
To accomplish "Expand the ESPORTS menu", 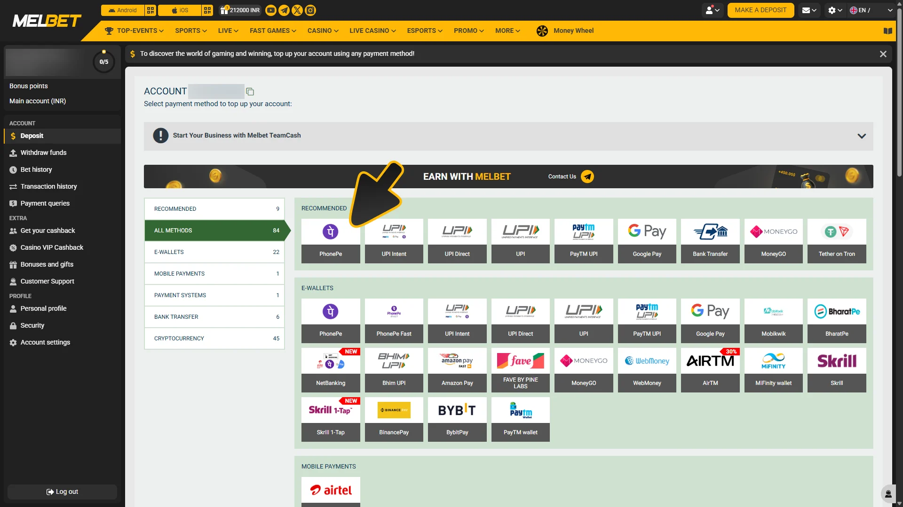I will tap(425, 31).
